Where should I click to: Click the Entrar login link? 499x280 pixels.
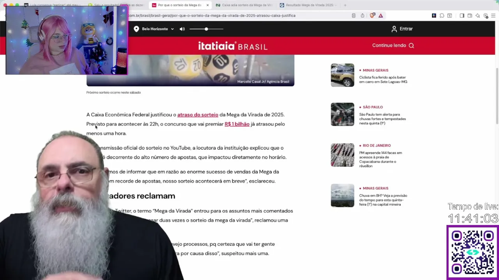point(406,29)
